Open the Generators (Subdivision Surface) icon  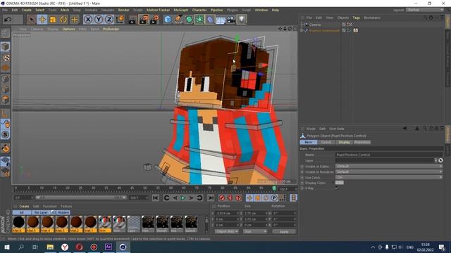pos(189,20)
